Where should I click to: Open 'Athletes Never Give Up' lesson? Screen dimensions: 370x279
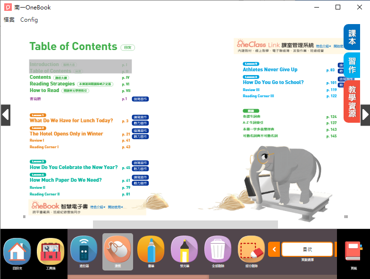pyautogui.click(x=270, y=69)
